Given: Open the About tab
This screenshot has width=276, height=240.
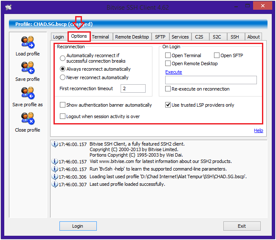Looking at the screenshot, I should (x=253, y=37).
